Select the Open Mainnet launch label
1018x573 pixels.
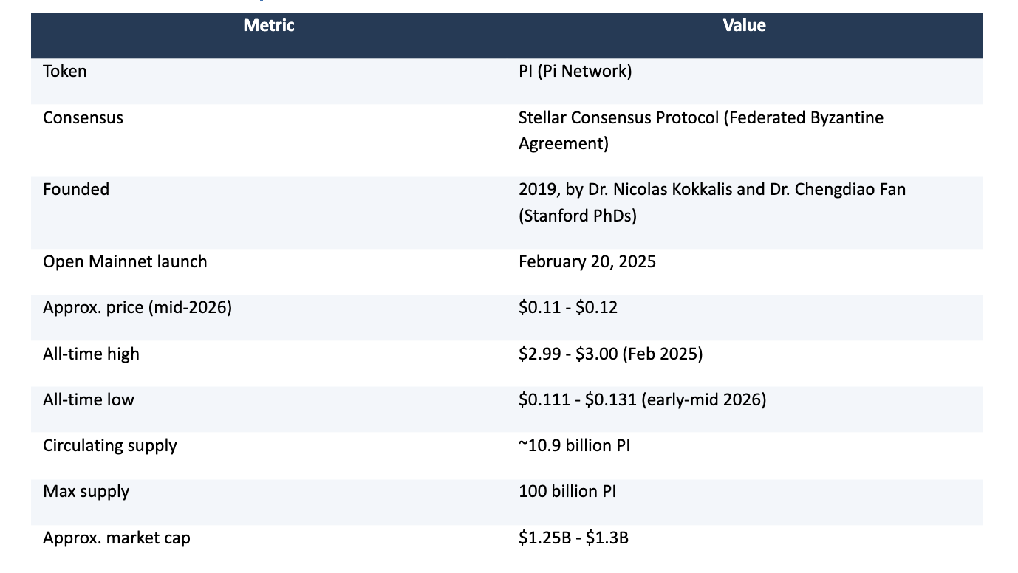[x=125, y=261]
